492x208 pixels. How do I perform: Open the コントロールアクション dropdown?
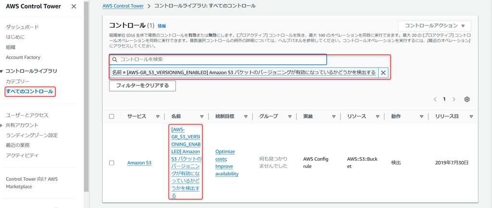pyautogui.click(x=434, y=26)
